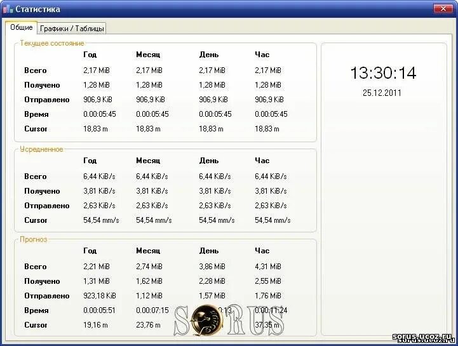Click Месяц header in Текущее состояние
The height and width of the screenshot is (346, 458).
(x=148, y=55)
